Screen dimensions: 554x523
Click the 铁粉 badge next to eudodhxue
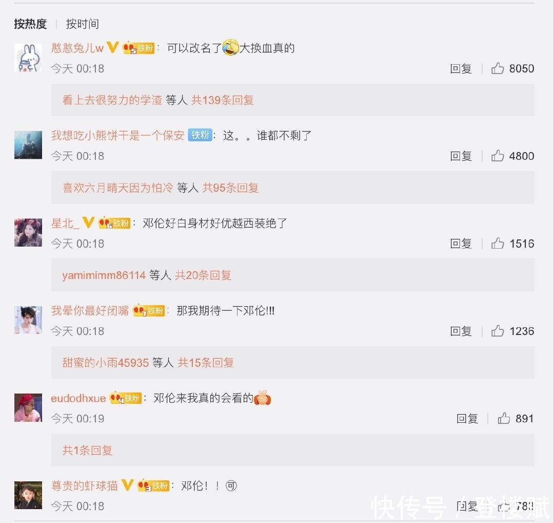tap(126, 398)
